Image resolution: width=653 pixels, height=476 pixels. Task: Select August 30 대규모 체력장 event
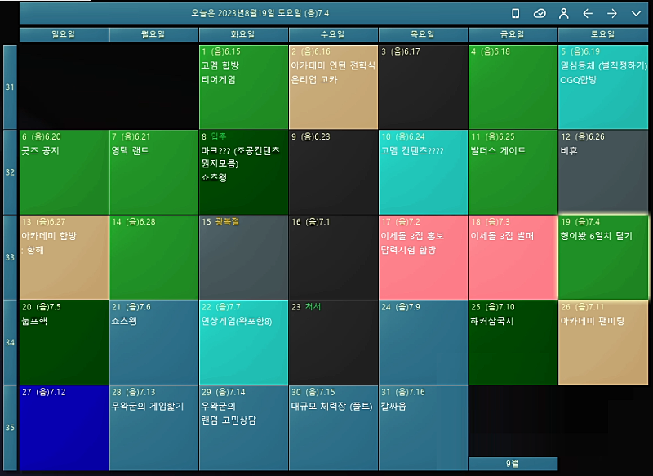[333, 427]
